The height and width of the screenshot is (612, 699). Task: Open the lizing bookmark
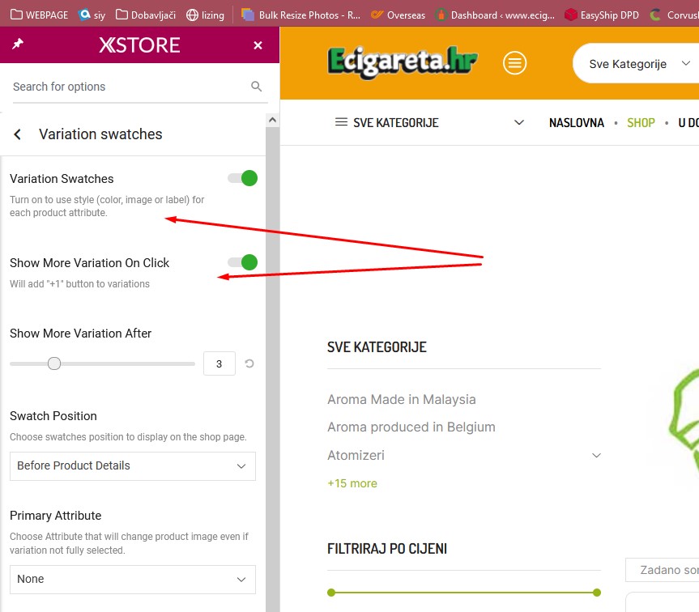click(x=205, y=15)
